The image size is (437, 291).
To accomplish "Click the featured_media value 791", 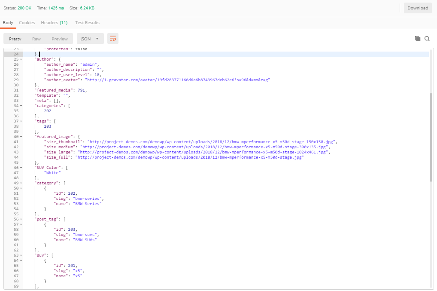I will click(x=81, y=90).
